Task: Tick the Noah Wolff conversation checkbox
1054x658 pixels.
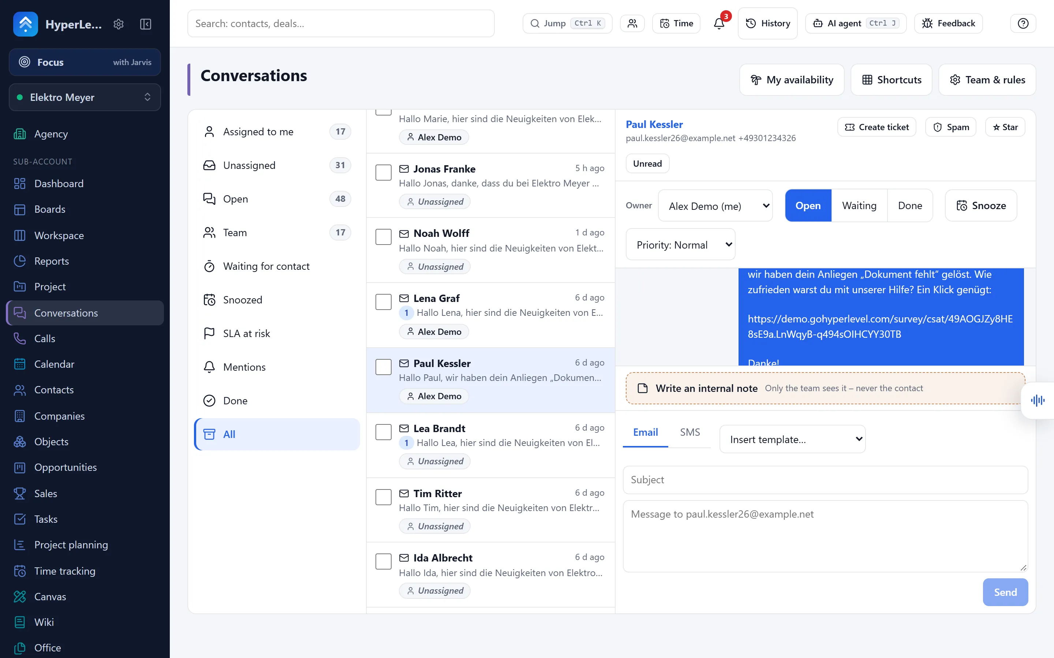Action: tap(383, 237)
